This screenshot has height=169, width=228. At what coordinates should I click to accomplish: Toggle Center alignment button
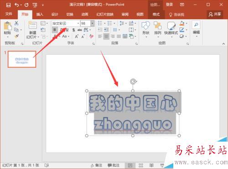pyautogui.click(x=106, y=37)
